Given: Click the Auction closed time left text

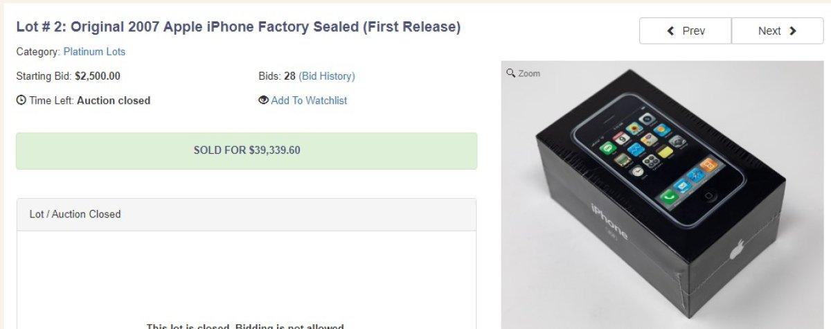Looking at the screenshot, I should tap(114, 100).
